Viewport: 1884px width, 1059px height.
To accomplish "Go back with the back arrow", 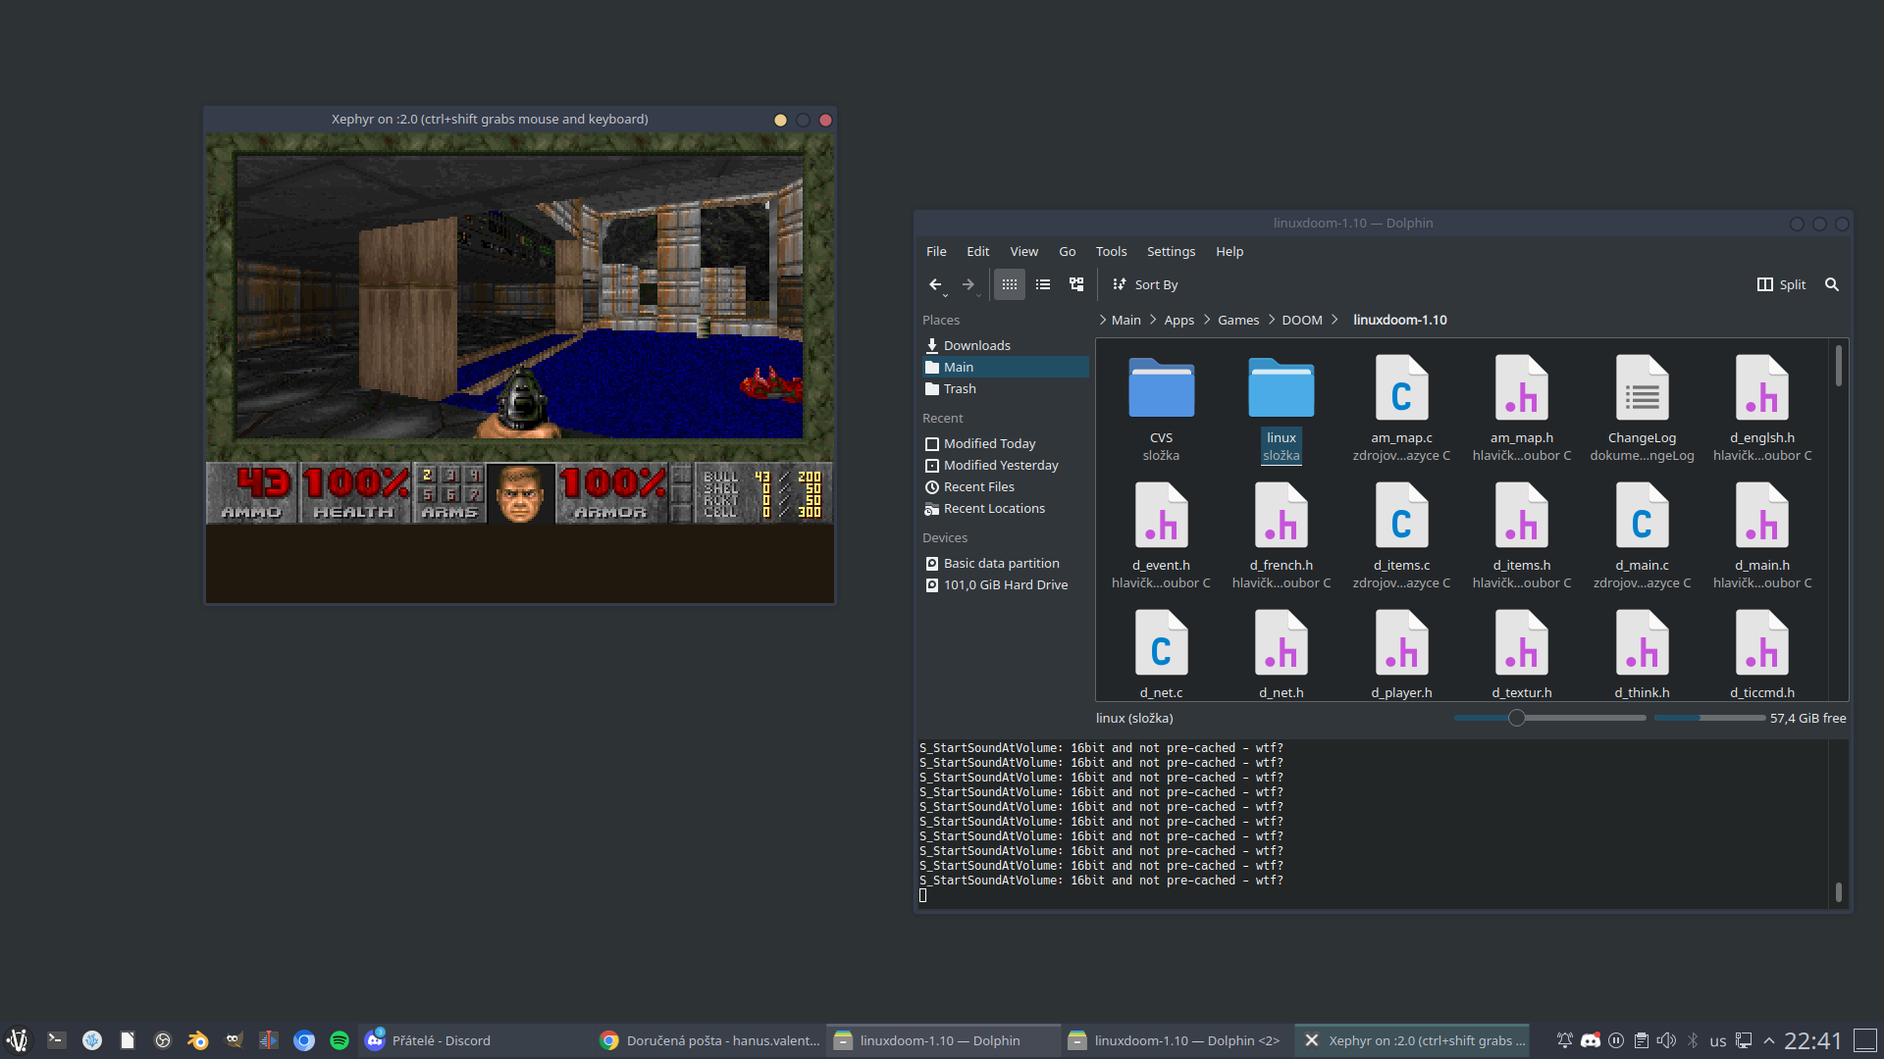I will pos(935,284).
